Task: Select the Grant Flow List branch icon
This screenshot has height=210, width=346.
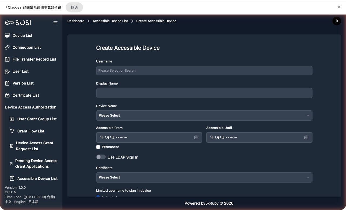Action: click(x=12, y=131)
